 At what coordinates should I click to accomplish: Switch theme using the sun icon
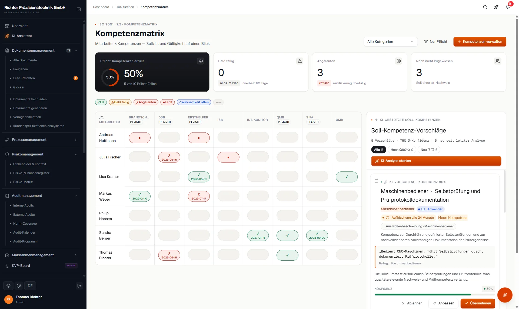pos(8,286)
